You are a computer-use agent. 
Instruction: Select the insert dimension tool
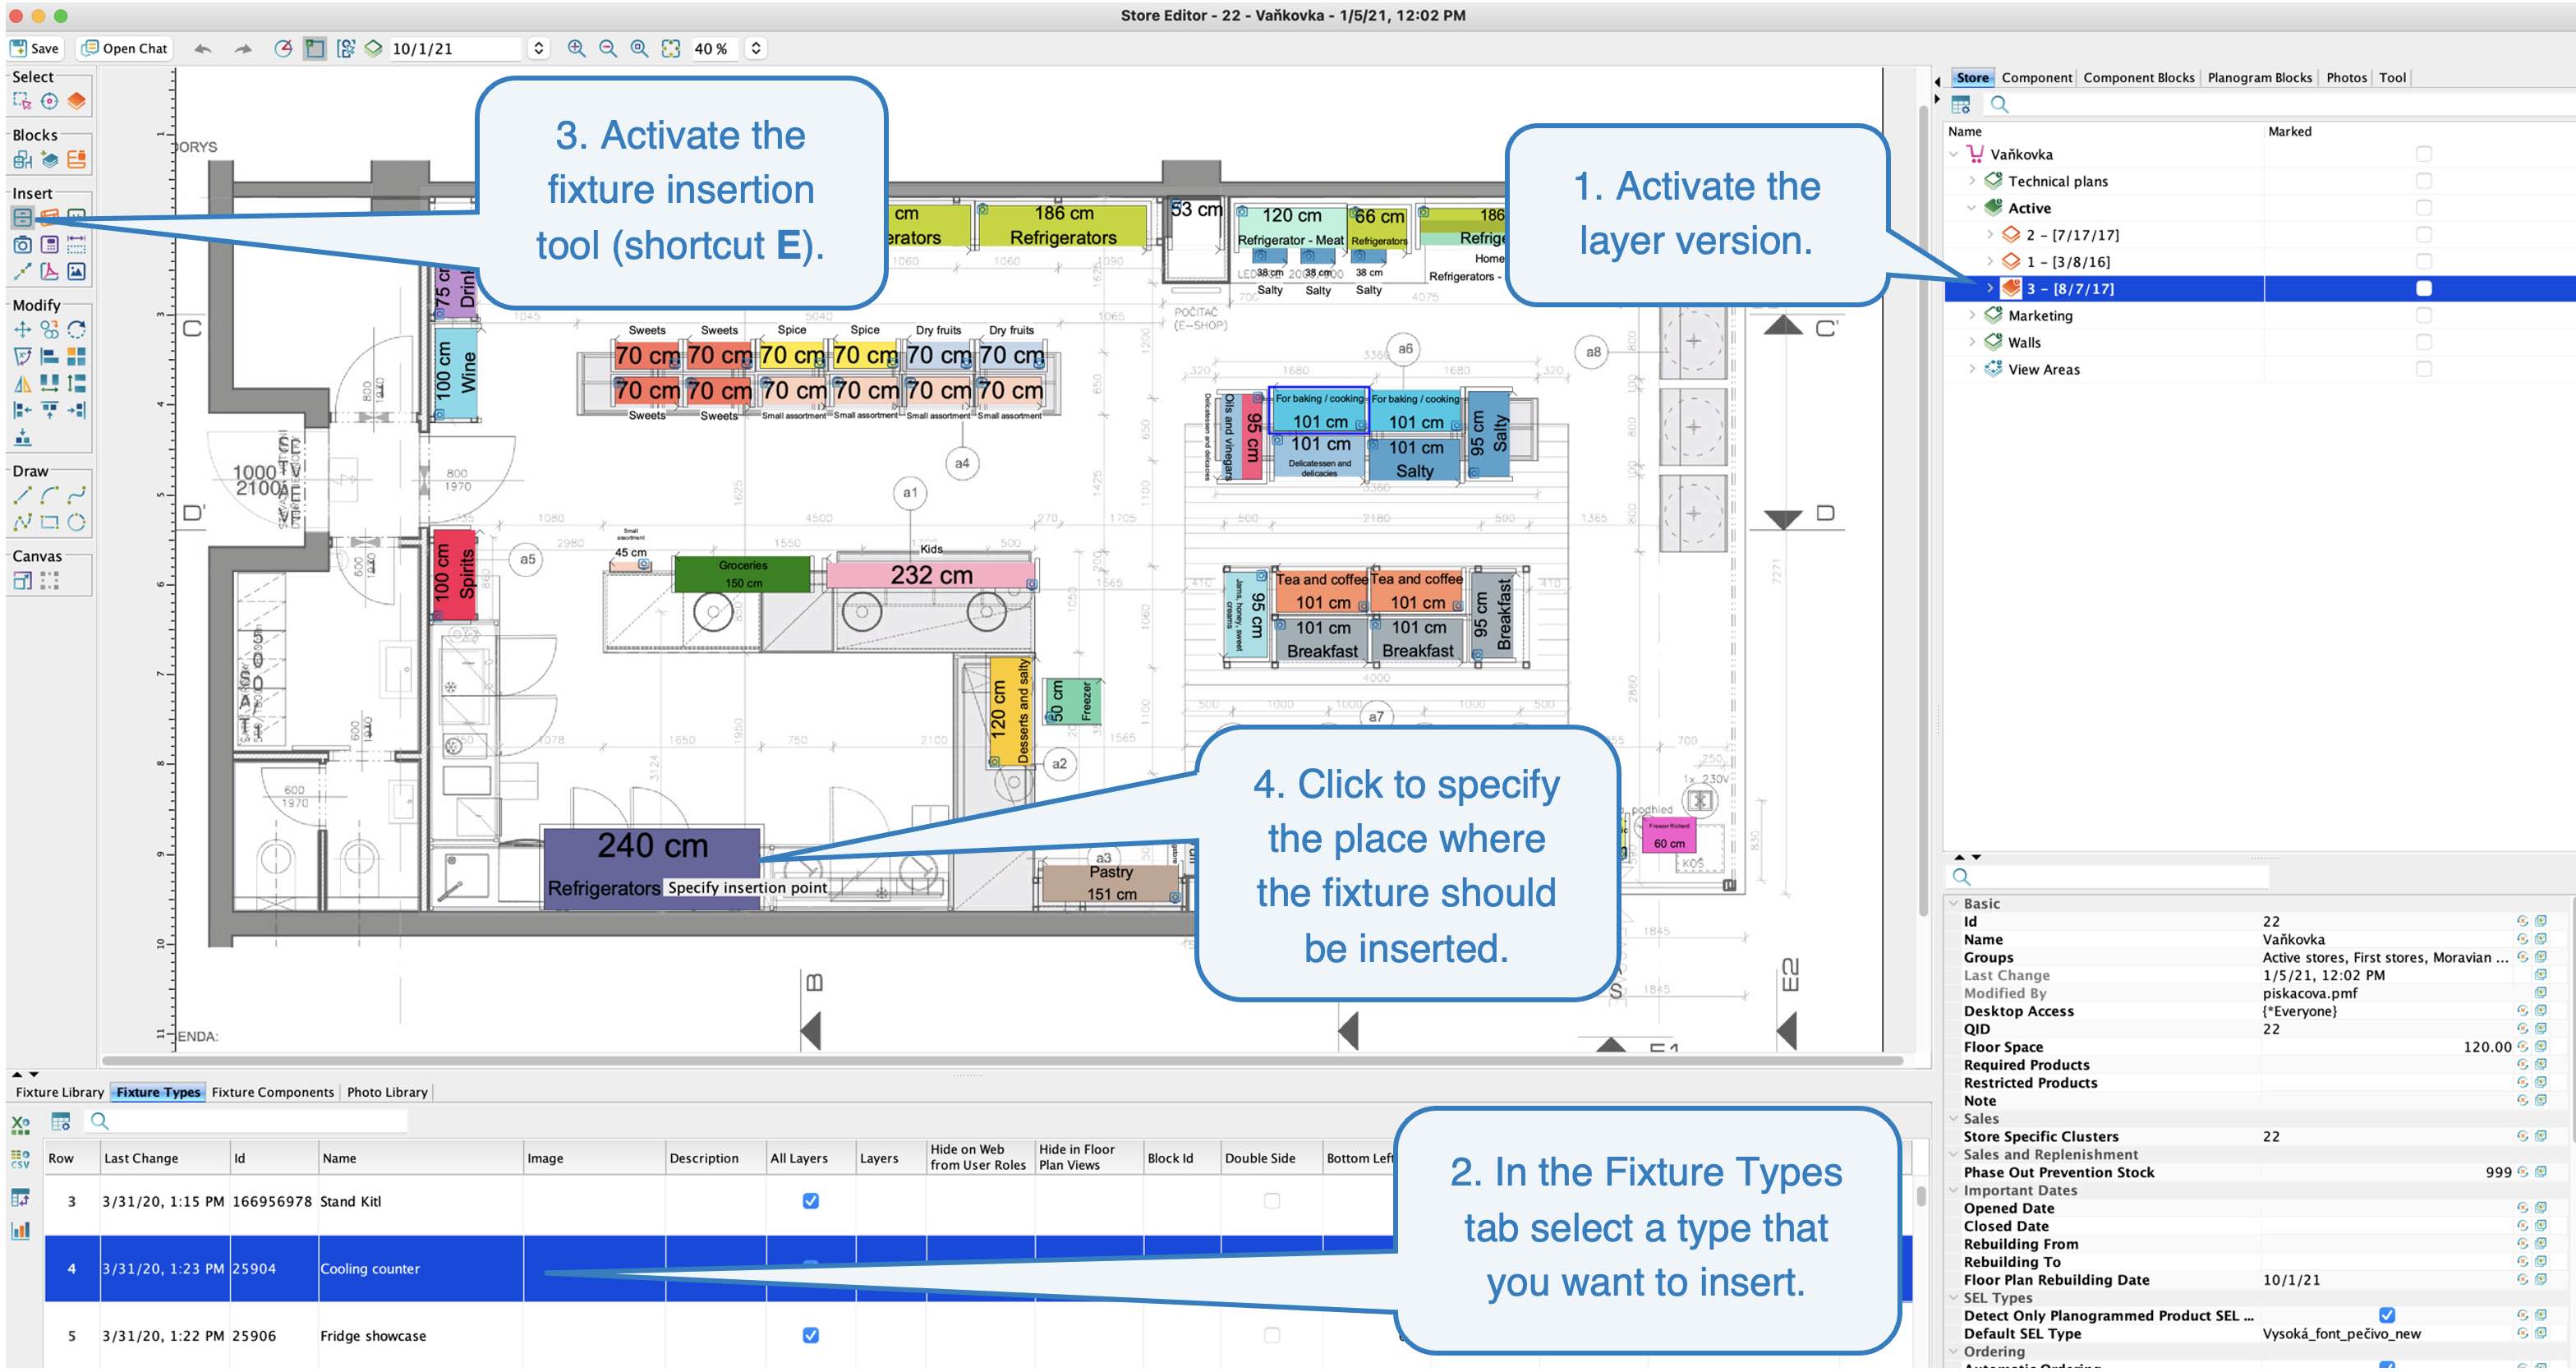(x=76, y=244)
